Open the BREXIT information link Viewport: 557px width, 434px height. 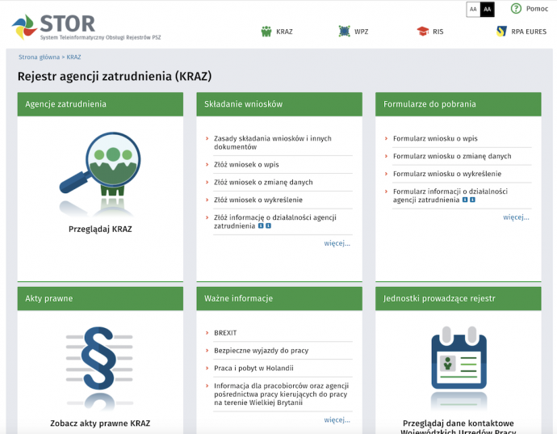coord(225,333)
